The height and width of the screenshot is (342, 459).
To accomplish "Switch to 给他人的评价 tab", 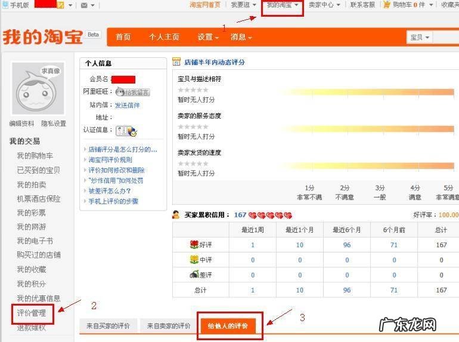I will [228, 326].
